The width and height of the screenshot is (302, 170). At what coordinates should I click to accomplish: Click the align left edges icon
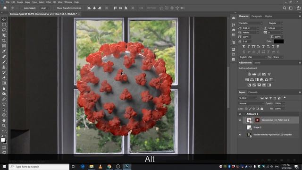(x=89, y=8)
